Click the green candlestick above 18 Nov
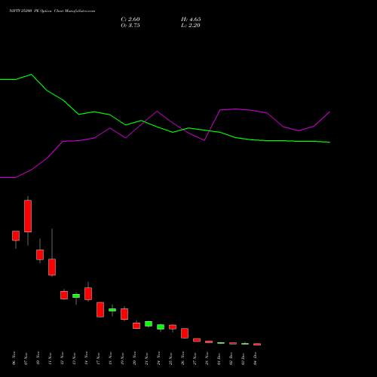The height and width of the screenshot is (377, 377). point(112,310)
